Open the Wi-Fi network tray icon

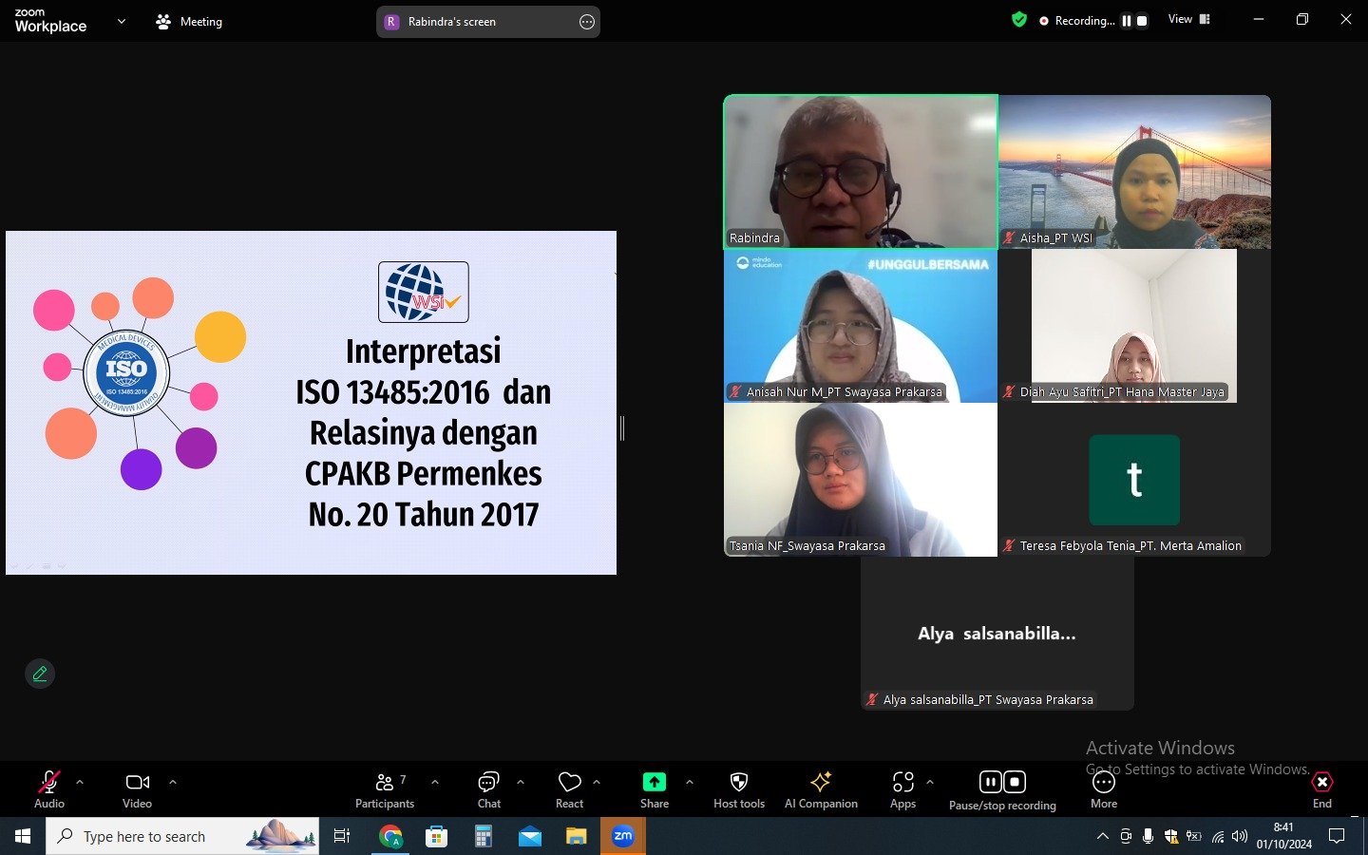pyautogui.click(x=1218, y=836)
